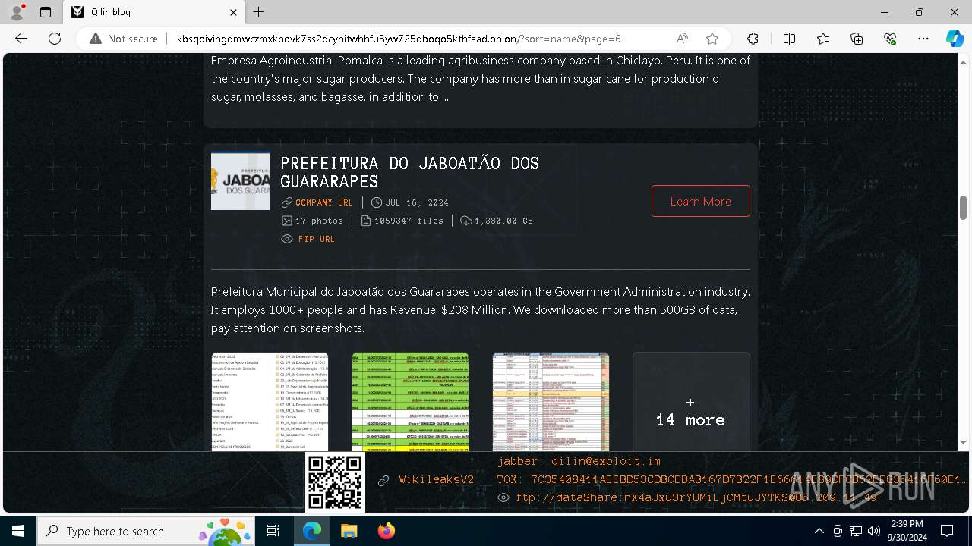Open the Windows Start menu
Image resolution: width=972 pixels, height=546 pixels.
[18, 531]
